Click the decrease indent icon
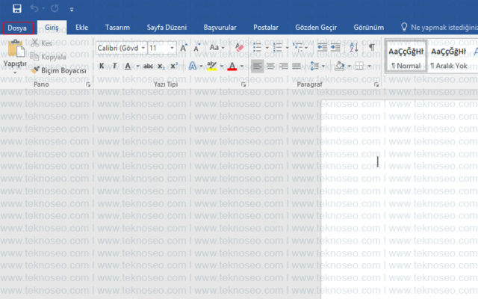This screenshot has width=478, height=299. tap(322, 47)
